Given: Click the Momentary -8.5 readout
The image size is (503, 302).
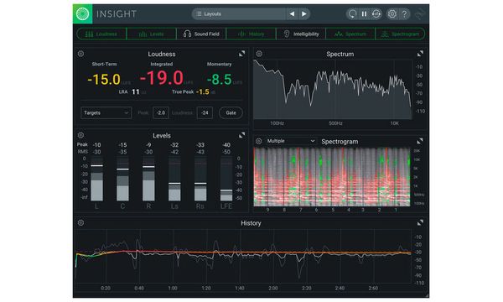Looking at the screenshot, I should tap(220, 79).
